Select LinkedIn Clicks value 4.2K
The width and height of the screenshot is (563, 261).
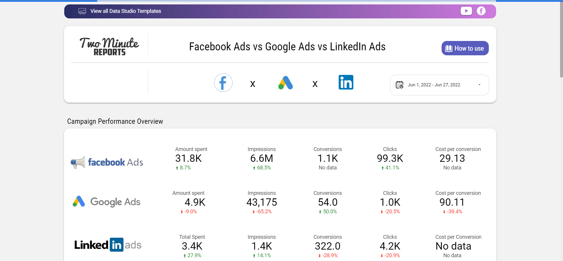click(x=390, y=246)
